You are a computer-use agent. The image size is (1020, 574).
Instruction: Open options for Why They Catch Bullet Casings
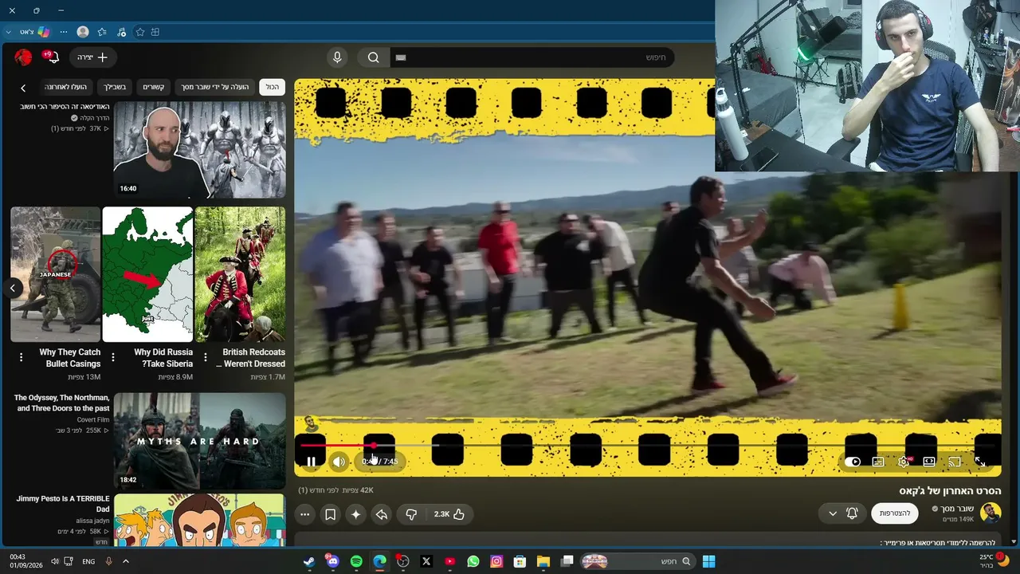click(21, 358)
